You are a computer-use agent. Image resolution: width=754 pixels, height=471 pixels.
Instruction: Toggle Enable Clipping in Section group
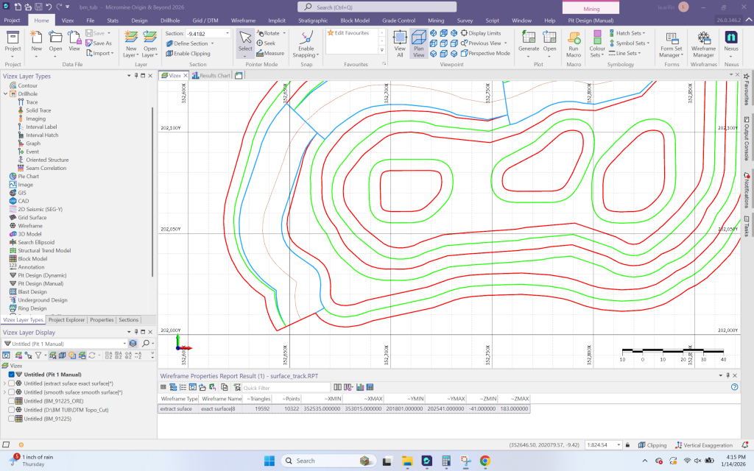tap(188, 53)
